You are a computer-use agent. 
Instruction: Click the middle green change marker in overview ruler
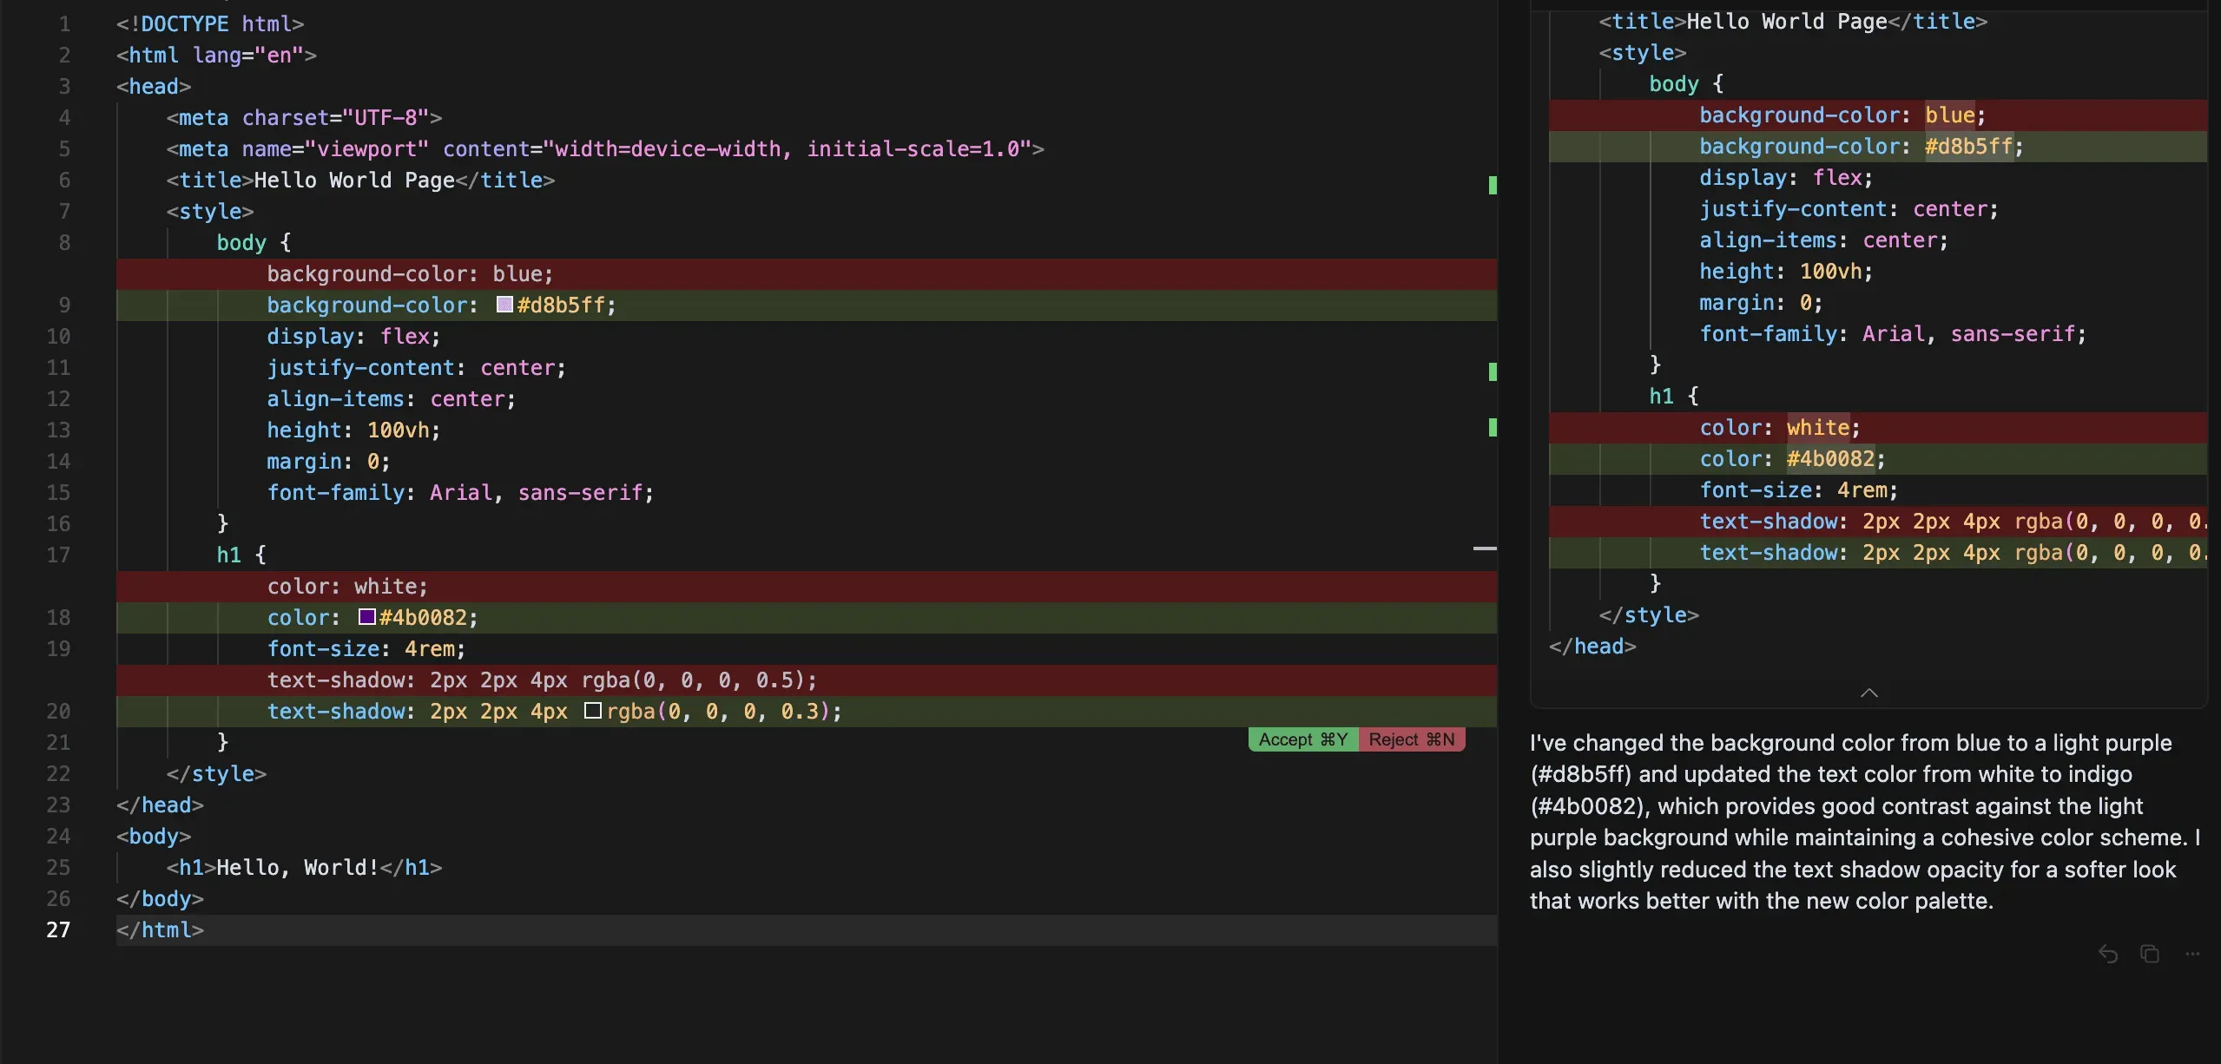(x=1492, y=371)
